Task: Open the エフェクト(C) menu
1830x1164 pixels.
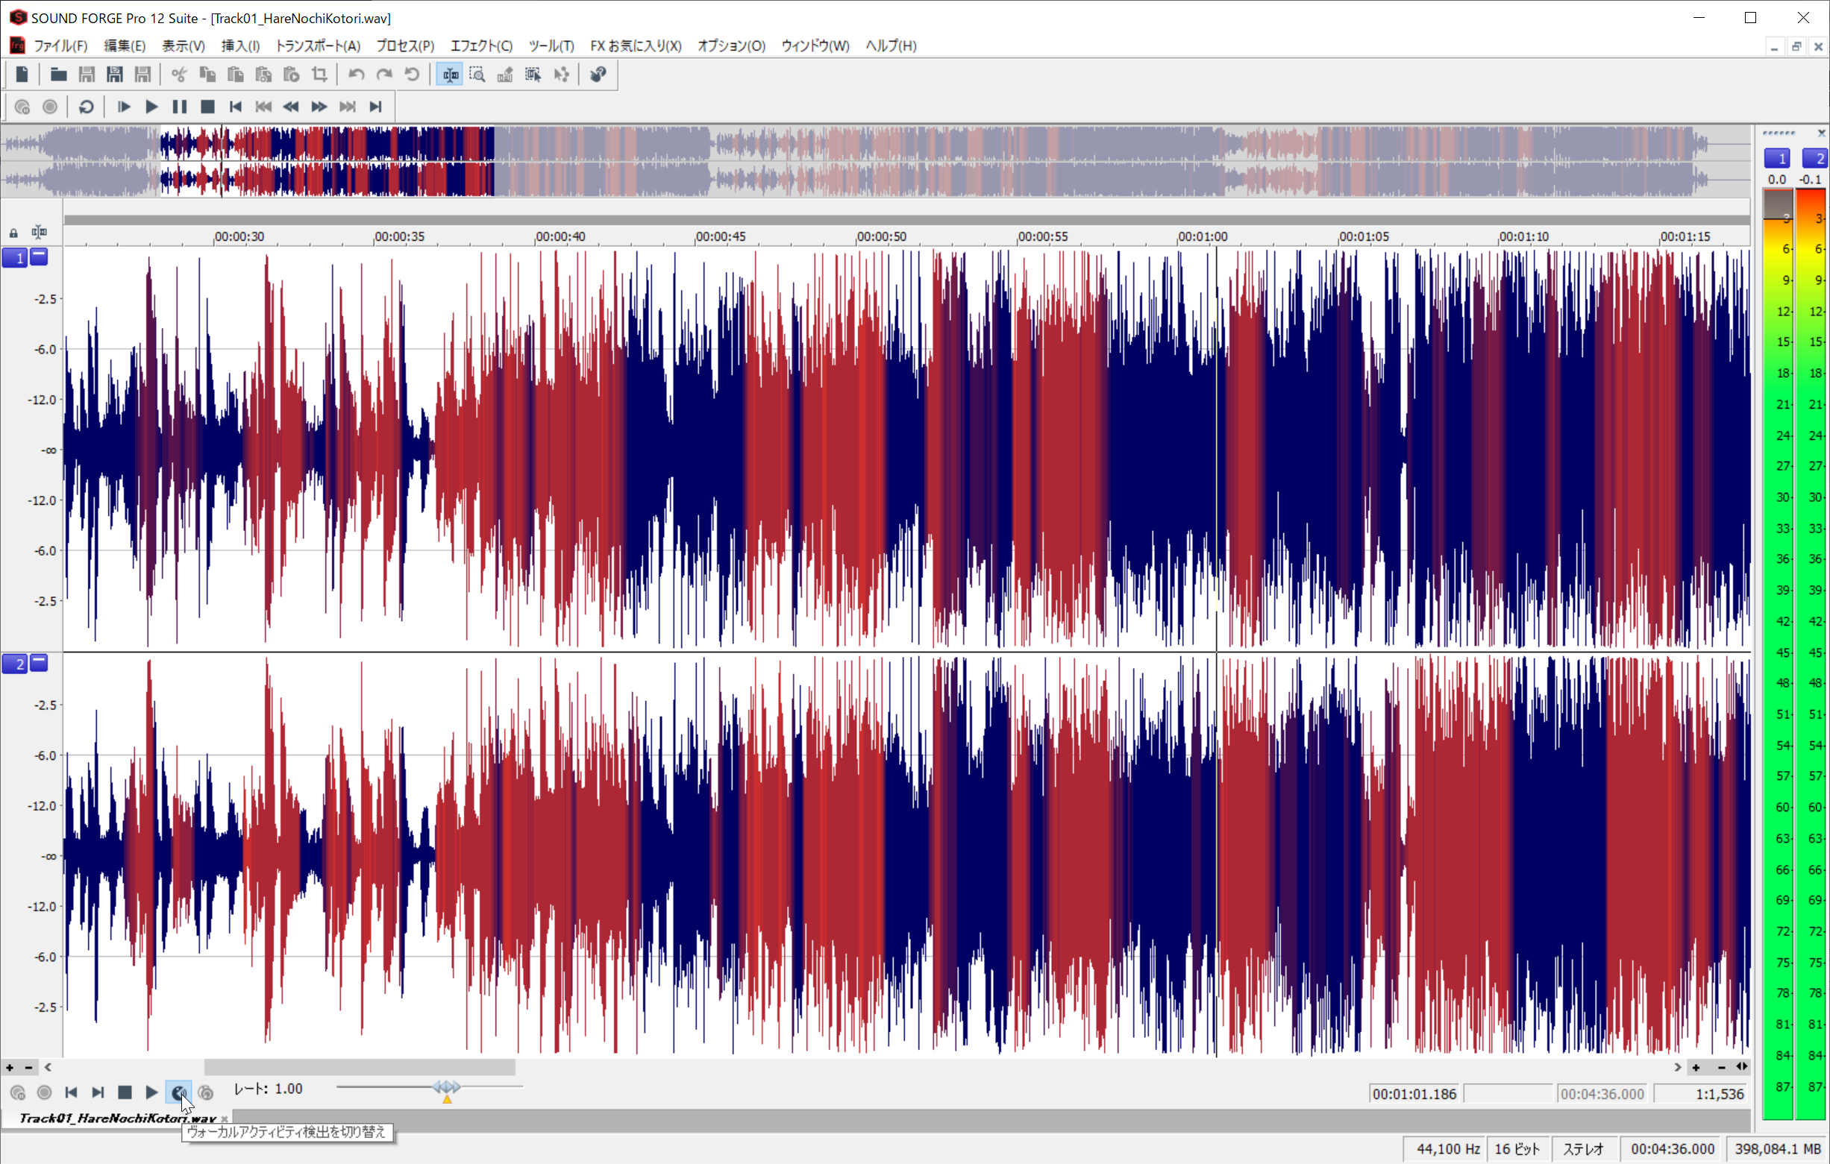Action: [x=481, y=45]
